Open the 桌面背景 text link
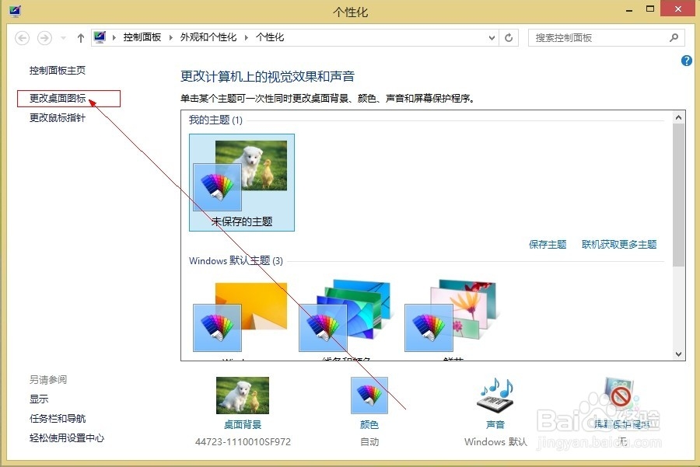The image size is (700, 467). click(x=243, y=424)
